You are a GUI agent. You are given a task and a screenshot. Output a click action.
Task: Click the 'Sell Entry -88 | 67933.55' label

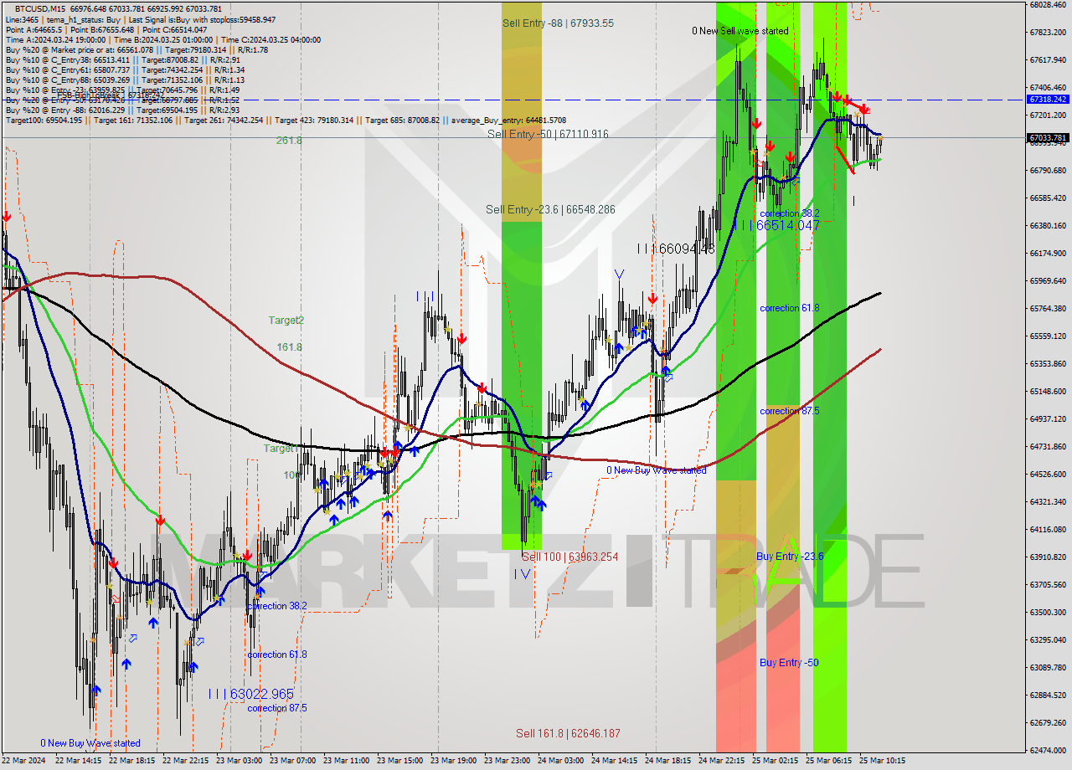coord(558,23)
